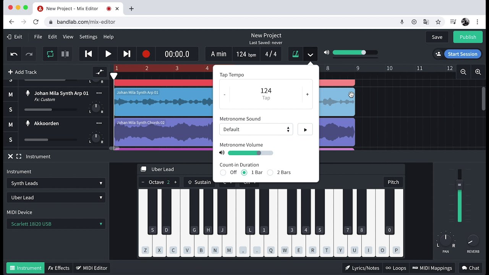Zoom out the timeline

pyautogui.click(x=463, y=72)
